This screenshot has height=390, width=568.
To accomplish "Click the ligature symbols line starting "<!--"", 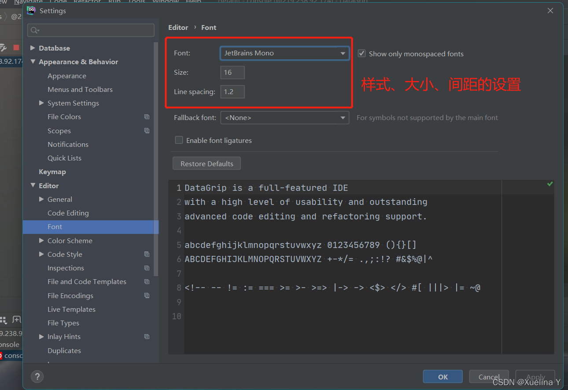I will click(332, 288).
